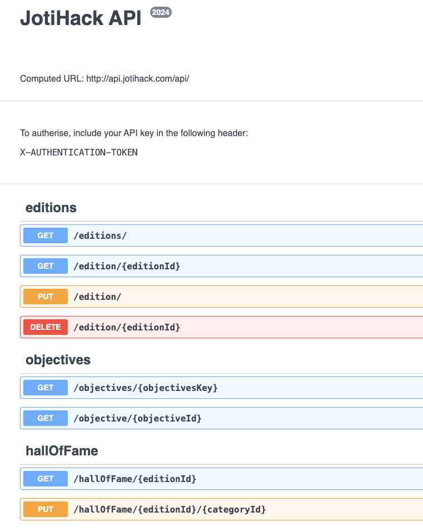Collapse the objectives section header
Viewport: 423px width, 532px height.
coord(58,360)
